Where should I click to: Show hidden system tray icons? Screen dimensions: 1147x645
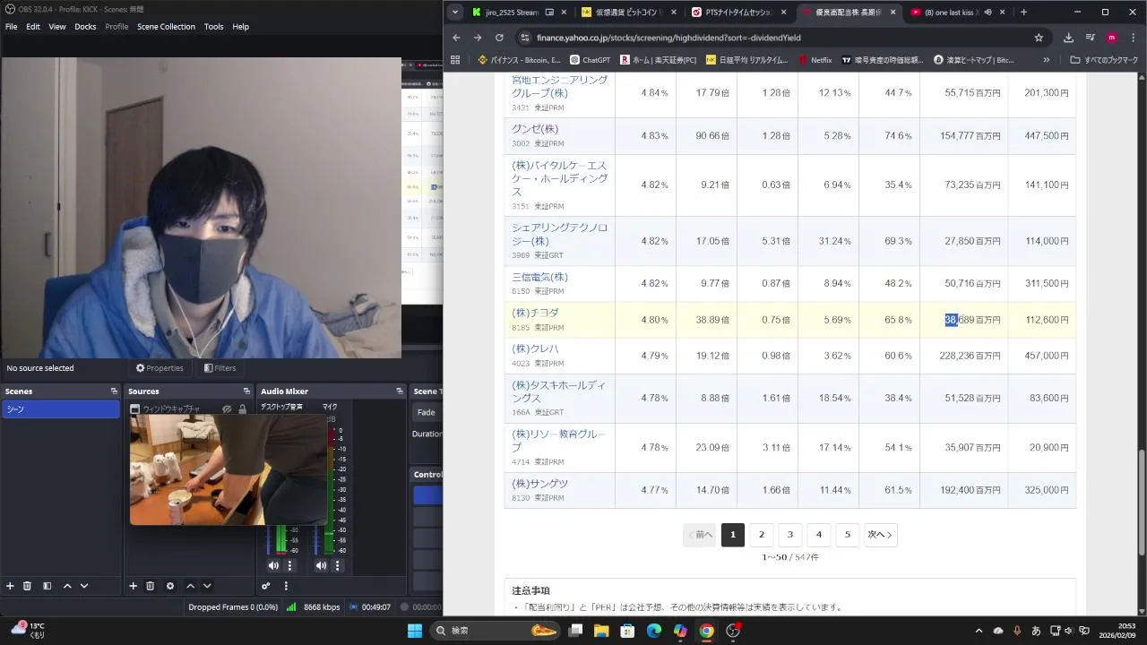click(x=979, y=631)
